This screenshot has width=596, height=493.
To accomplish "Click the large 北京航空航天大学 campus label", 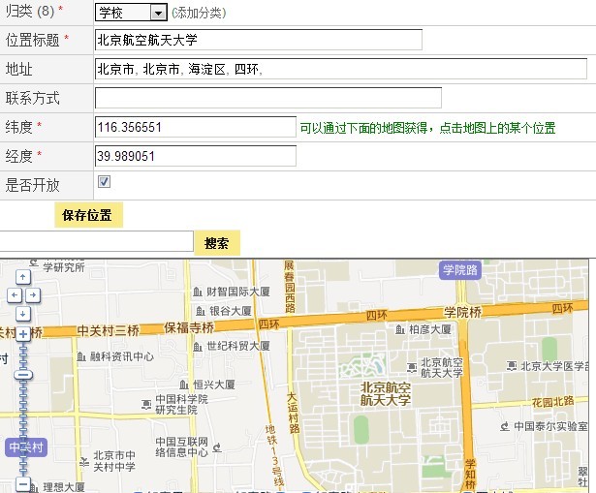I will (386, 394).
